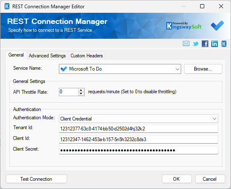Click the "Client Secret:" label

coord(26,149)
